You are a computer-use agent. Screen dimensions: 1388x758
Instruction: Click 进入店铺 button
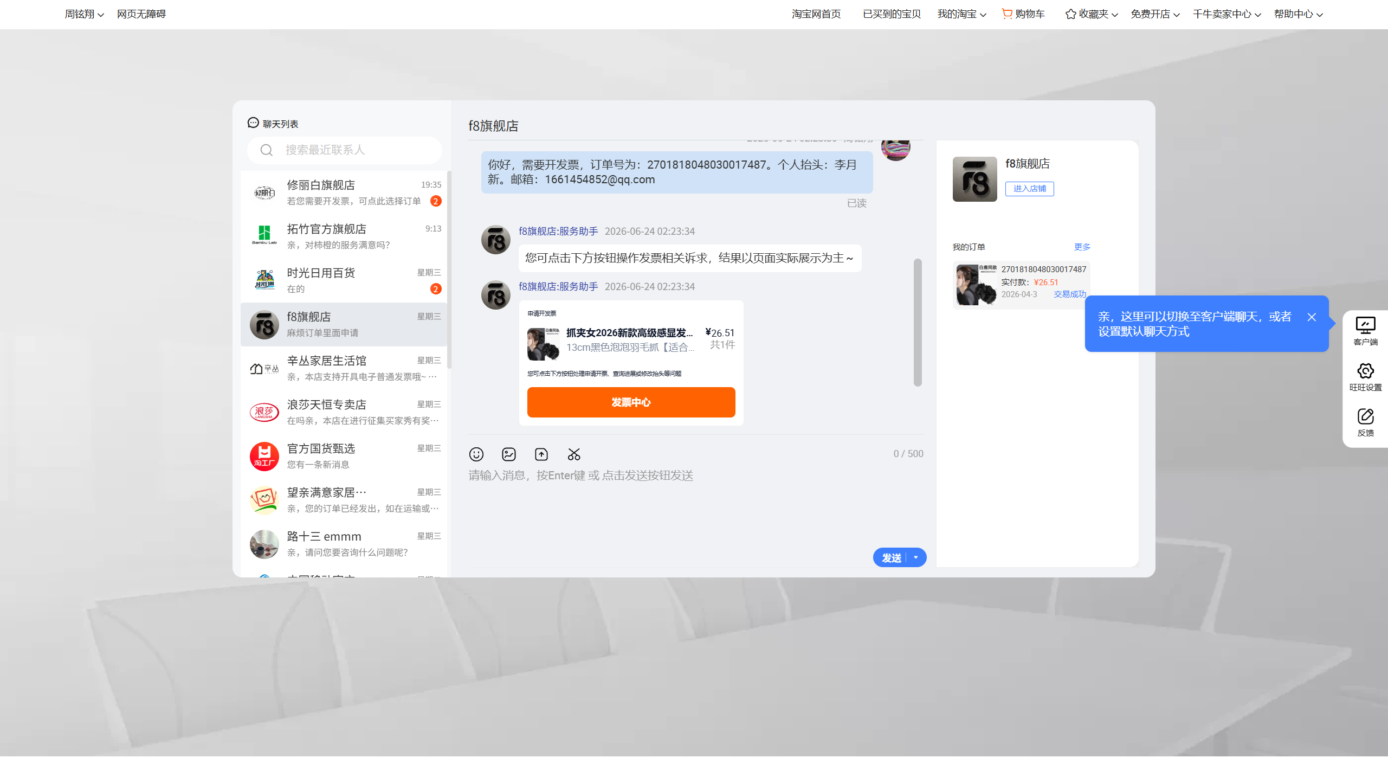(1030, 189)
